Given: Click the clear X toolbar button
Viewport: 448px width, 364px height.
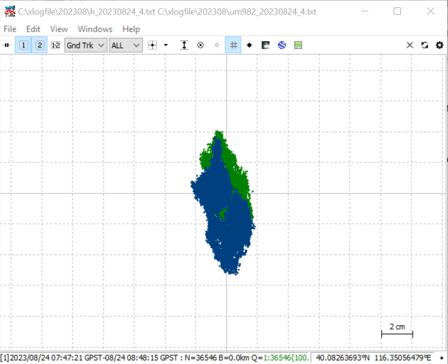Looking at the screenshot, I should (x=410, y=45).
